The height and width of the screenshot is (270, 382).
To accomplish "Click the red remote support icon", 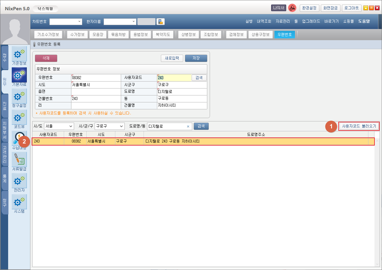I will pyautogui.click(x=292, y=8).
